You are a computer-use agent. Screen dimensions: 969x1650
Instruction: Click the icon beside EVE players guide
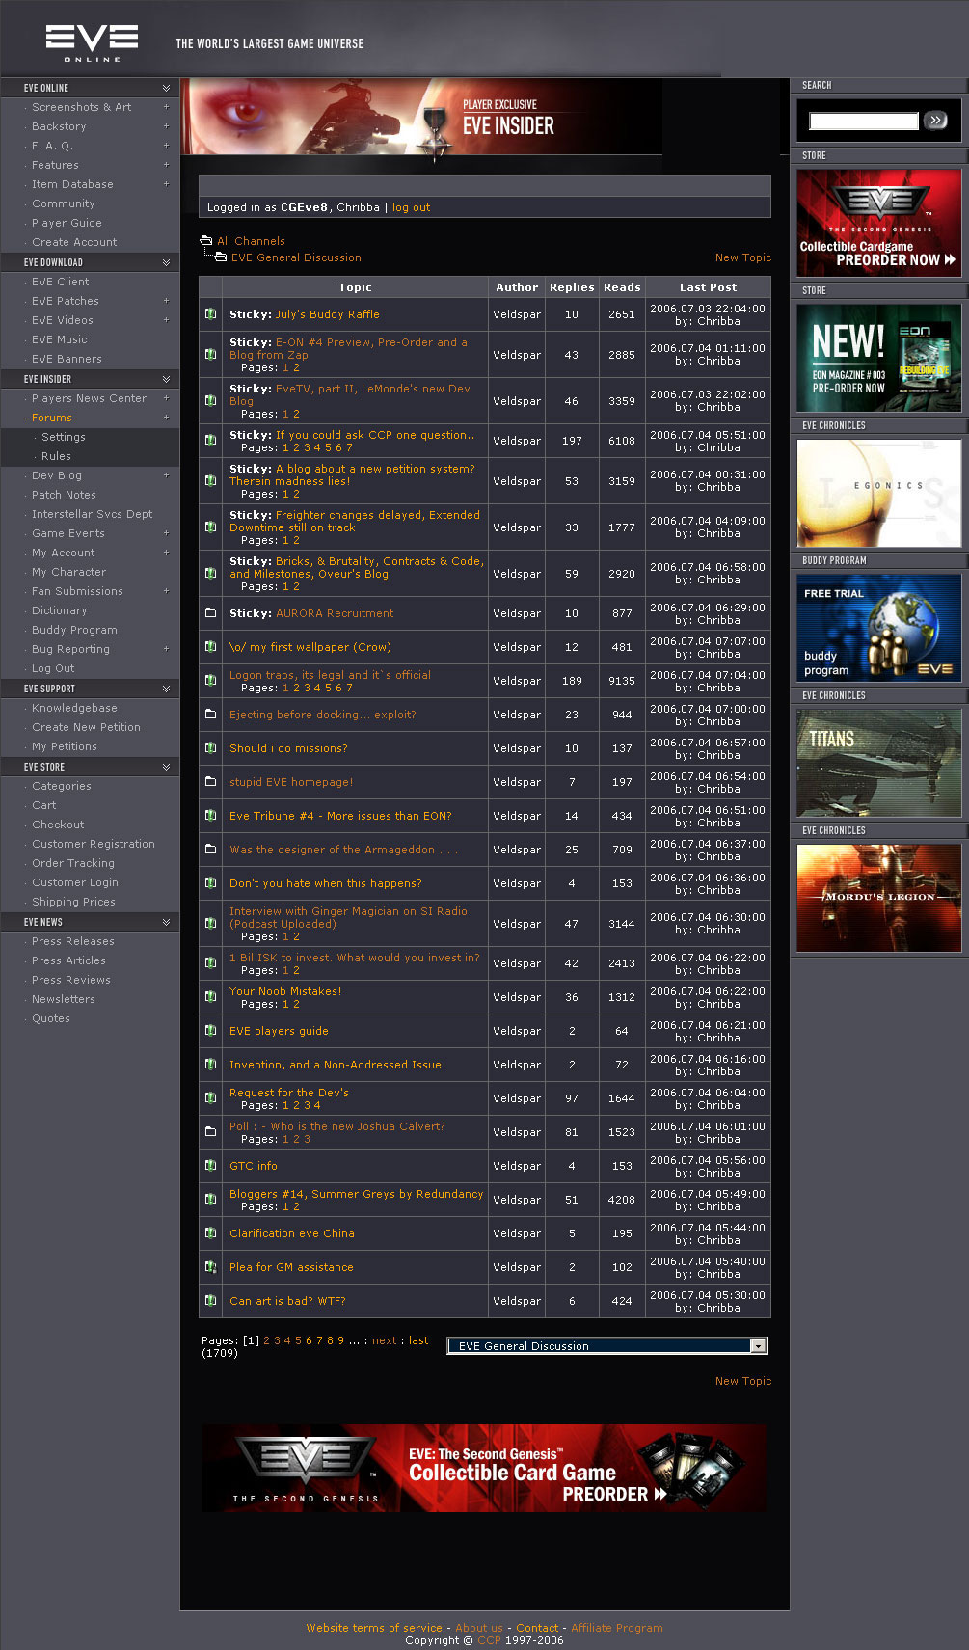210,1031
